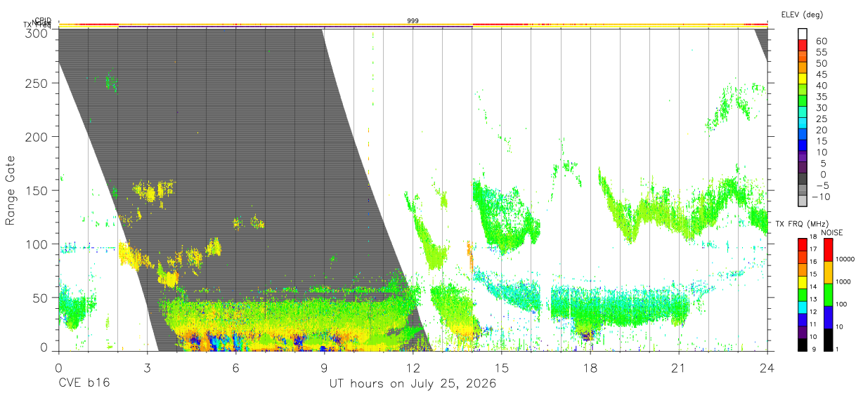Image resolution: width=863 pixels, height=398 pixels.
Task: Click the NOISE colorbar label 1
Action: (x=838, y=349)
